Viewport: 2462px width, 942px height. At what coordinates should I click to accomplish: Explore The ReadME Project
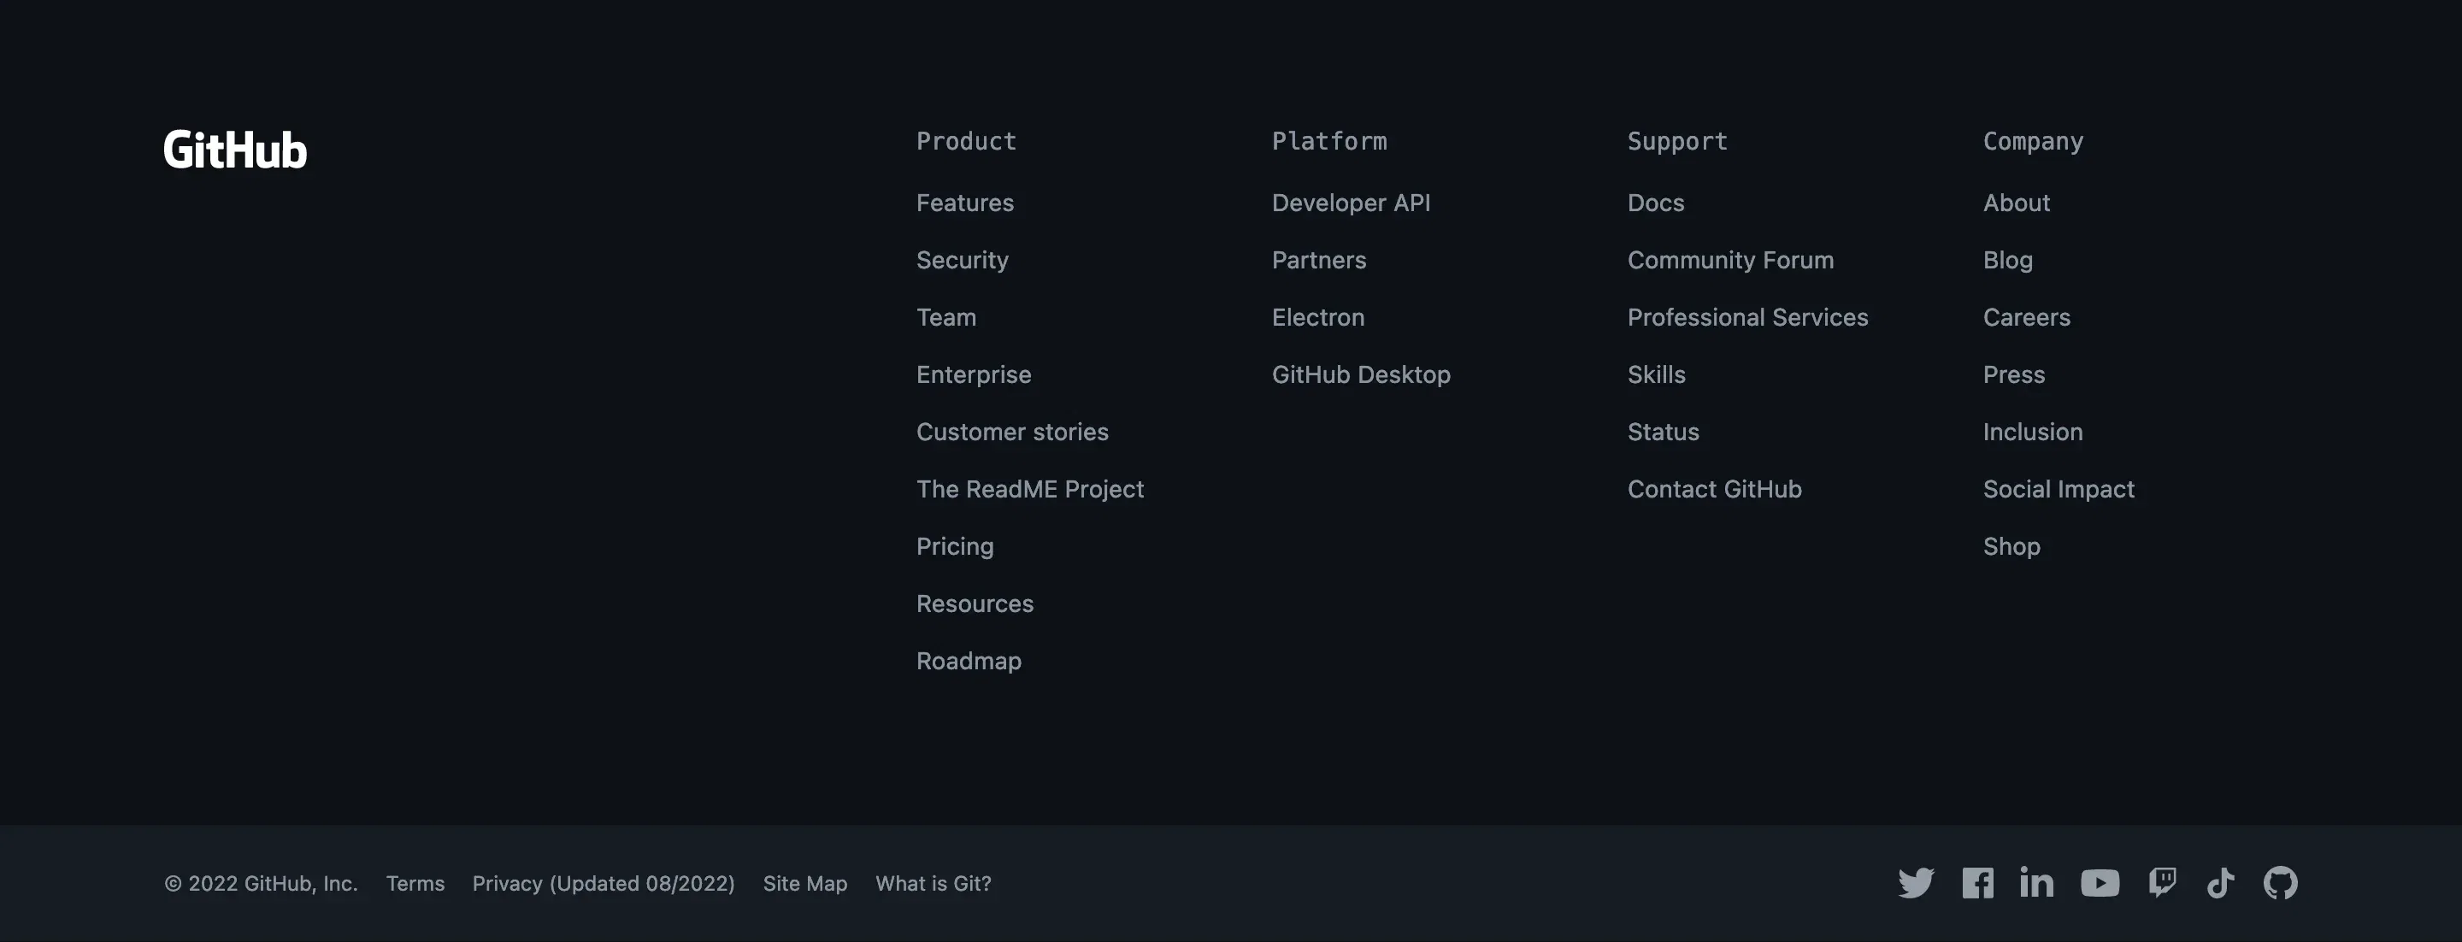[x=1030, y=488]
